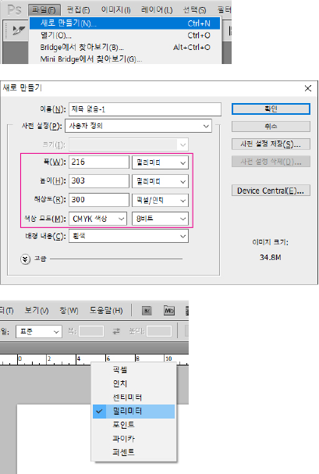Expand the 고급 advanced section
This screenshot has height=474, width=319.
(x=26, y=259)
